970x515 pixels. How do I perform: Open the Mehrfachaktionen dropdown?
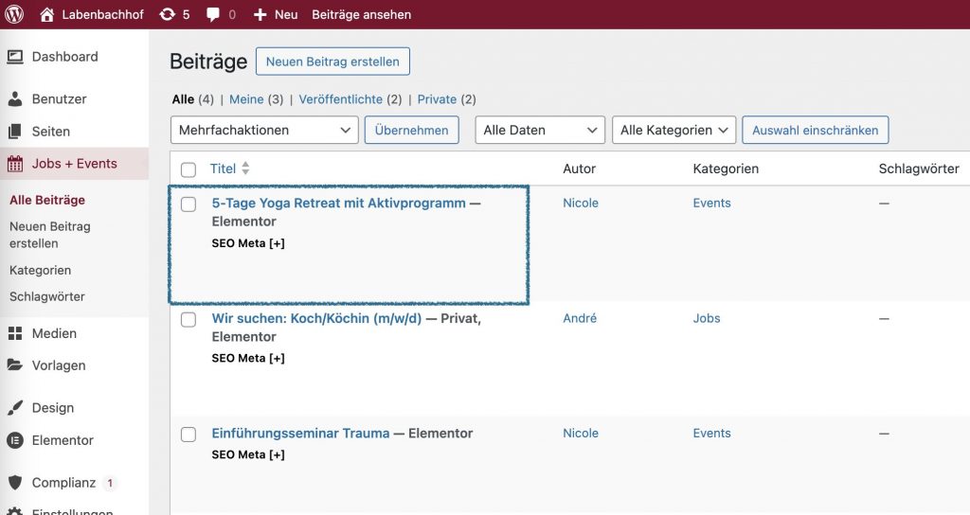tap(264, 130)
